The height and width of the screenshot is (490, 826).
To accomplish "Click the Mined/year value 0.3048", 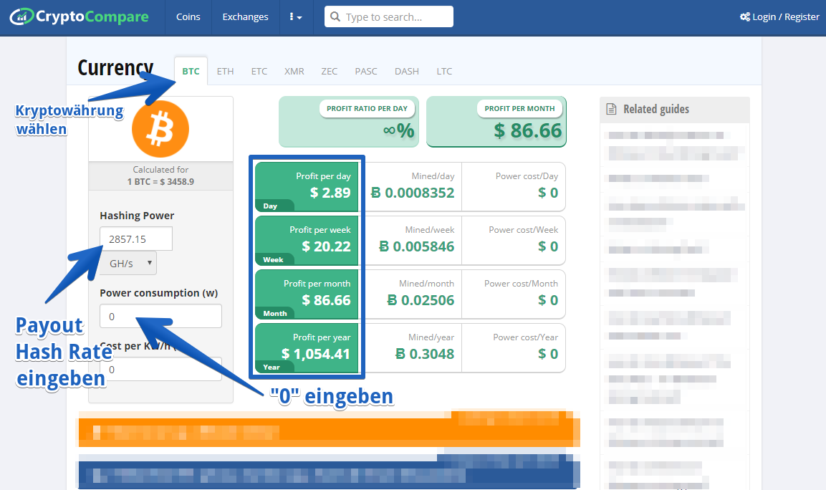I will pyautogui.click(x=425, y=354).
